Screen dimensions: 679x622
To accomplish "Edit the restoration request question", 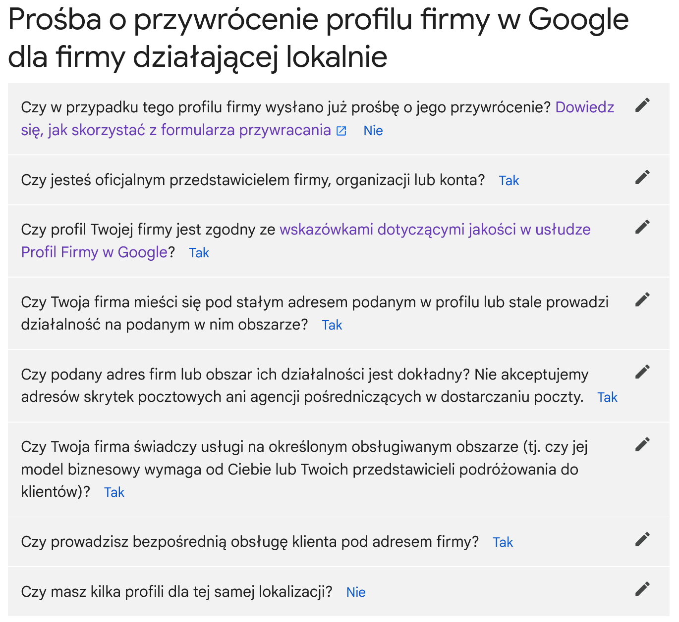I will [643, 105].
